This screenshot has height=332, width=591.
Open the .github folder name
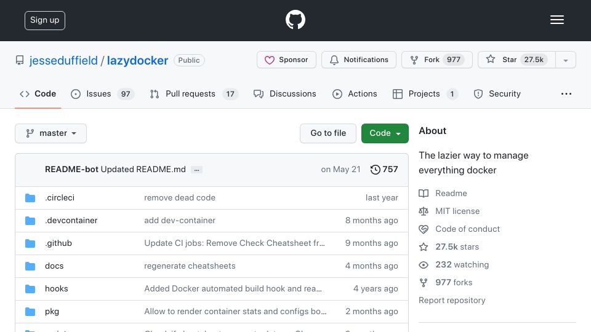click(58, 243)
